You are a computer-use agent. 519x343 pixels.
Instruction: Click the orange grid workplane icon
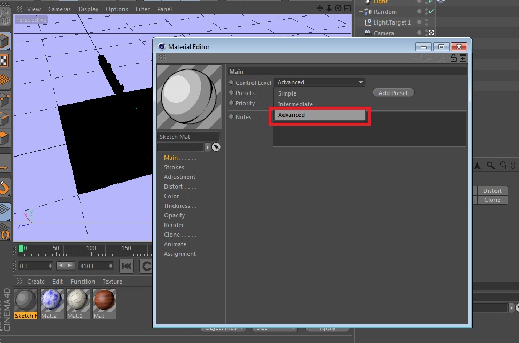[5, 80]
